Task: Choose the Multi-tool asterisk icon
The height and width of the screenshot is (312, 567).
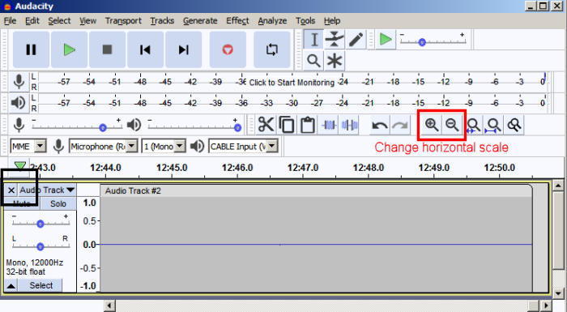Action: (x=335, y=61)
